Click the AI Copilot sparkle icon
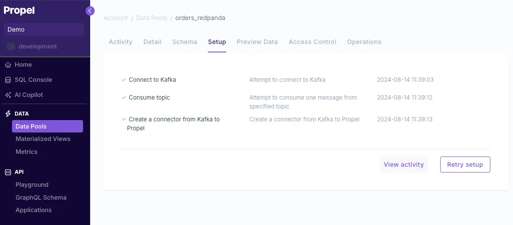 coord(8,95)
